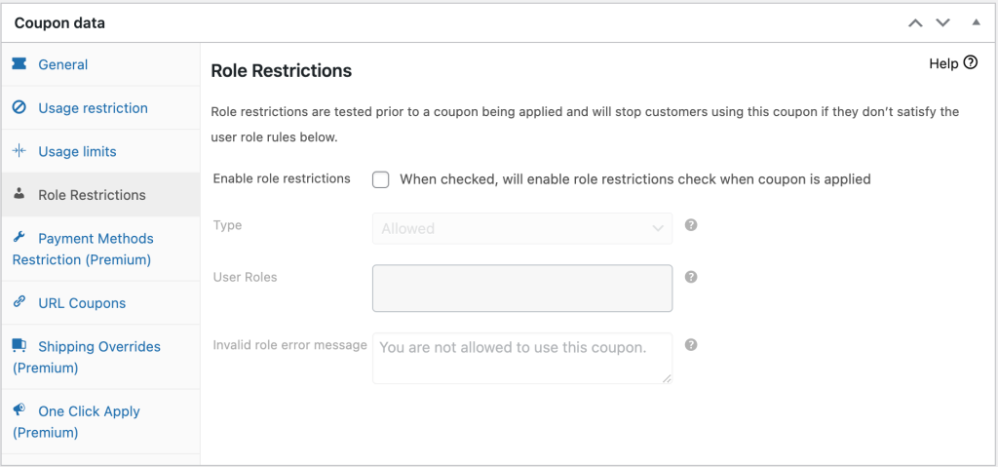Image resolution: width=998 pixels, height=467 pixels.
Task: Click the chain link icon beside URL Coupons
Action: pos(19,302)
